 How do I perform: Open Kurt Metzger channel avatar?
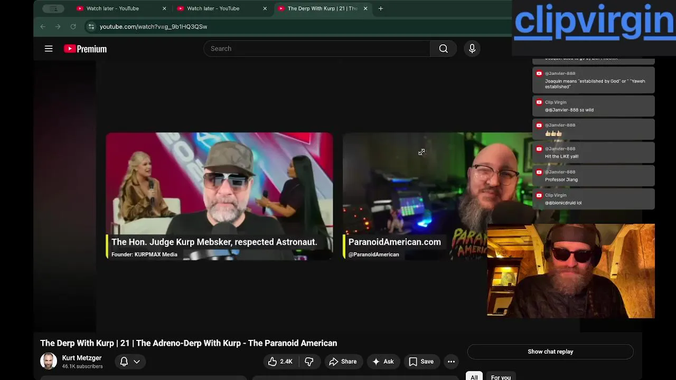coord(49,361)
